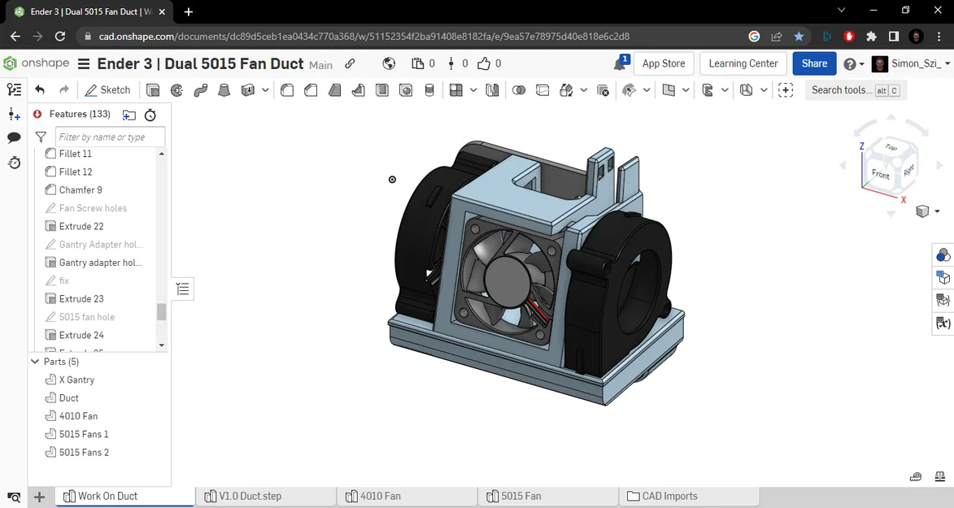The height and width of the screenshot is (508, 954).
Task: Click the Share button
Action: (x=813, y=63)
